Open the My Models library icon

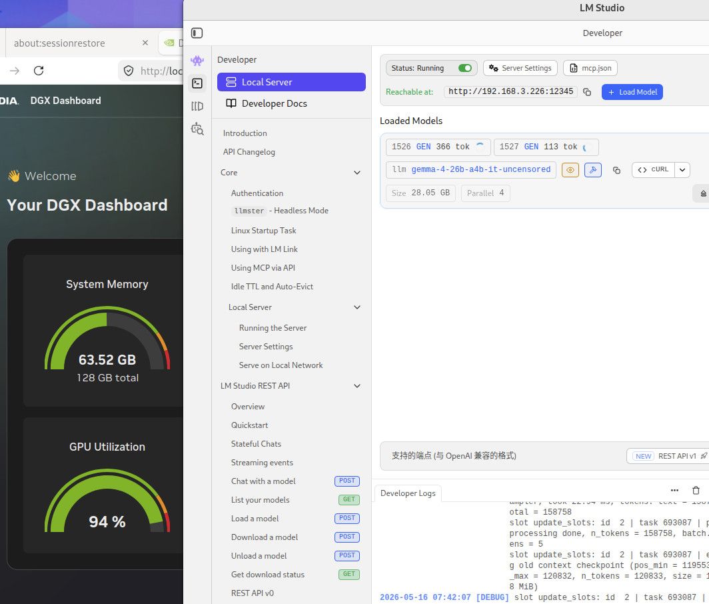[x=197, y=106]
